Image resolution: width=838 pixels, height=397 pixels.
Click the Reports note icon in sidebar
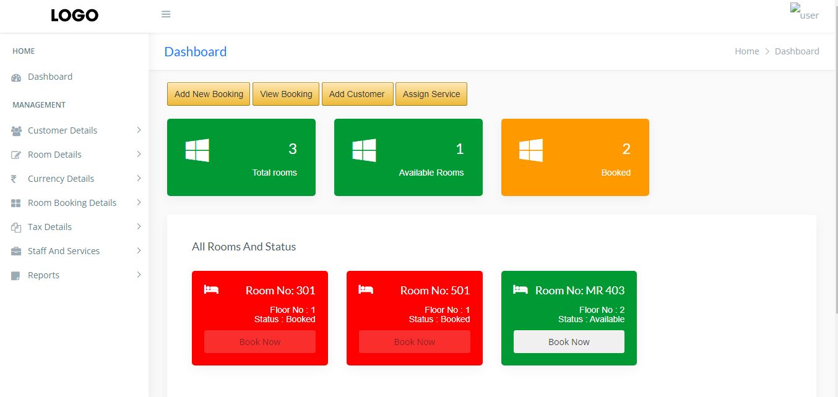tap(16, 276)
